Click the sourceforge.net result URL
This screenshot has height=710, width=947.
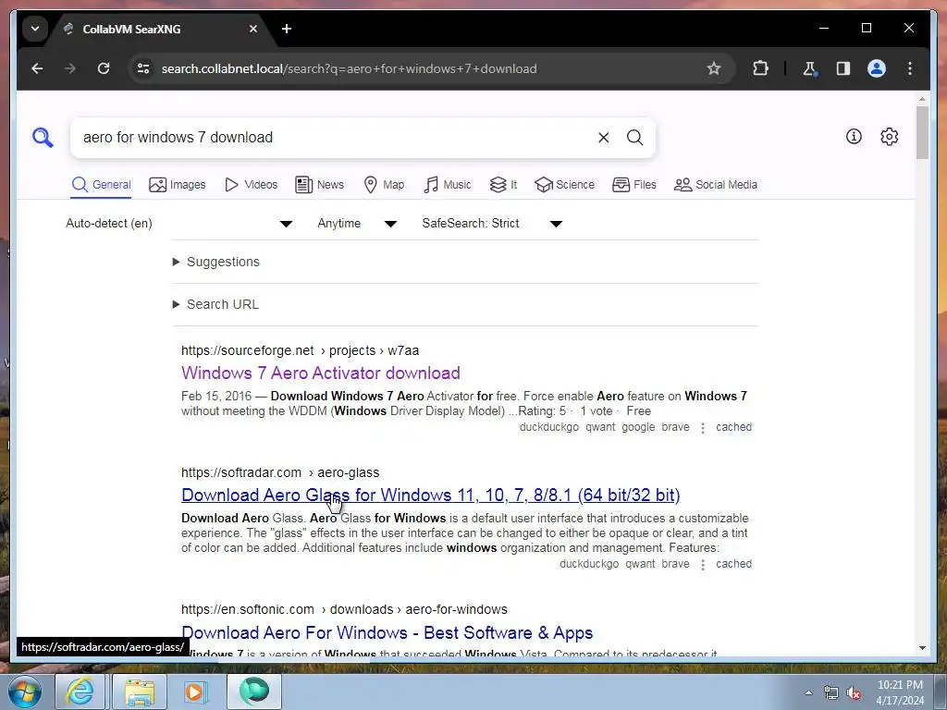point(301,350)
